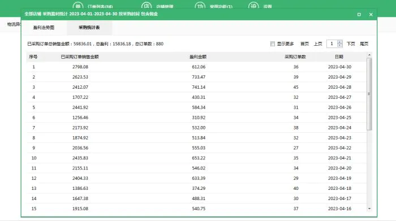Select profit value 513.84
The image size is (396, 221).
click(x=199, y=138)
